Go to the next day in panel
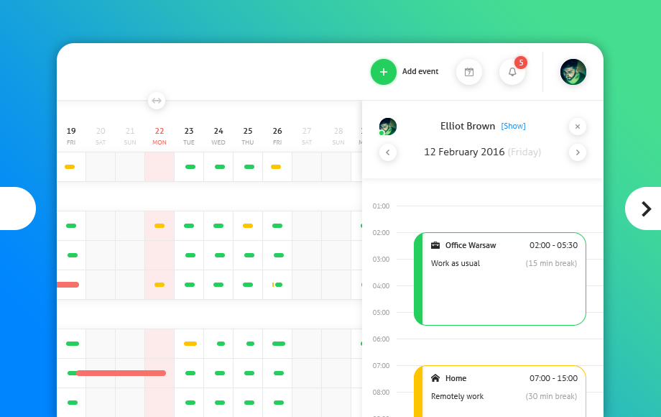Image resolution: width=661 pixels, height=417 pixels. coord(578,152)
